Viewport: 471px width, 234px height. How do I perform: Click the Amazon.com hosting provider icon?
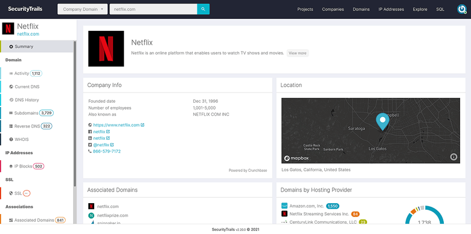284,206
